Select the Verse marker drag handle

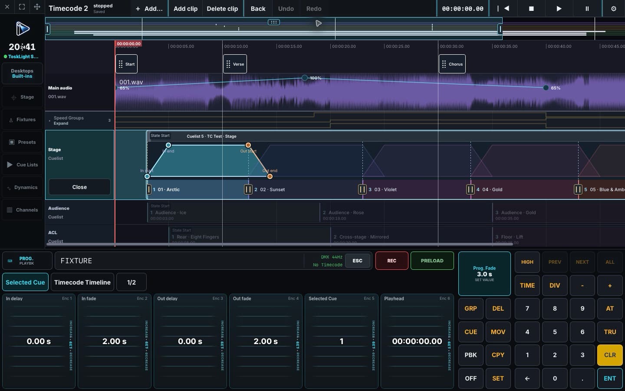[x=228, y=64]
